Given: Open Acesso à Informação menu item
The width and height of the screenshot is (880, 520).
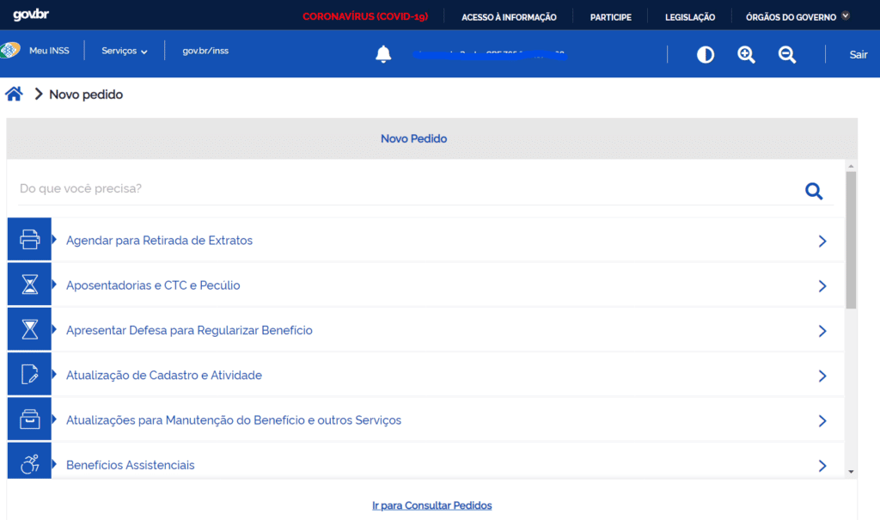Looking at the screenshot, I should pyautogui.click(x=509, y=17).
